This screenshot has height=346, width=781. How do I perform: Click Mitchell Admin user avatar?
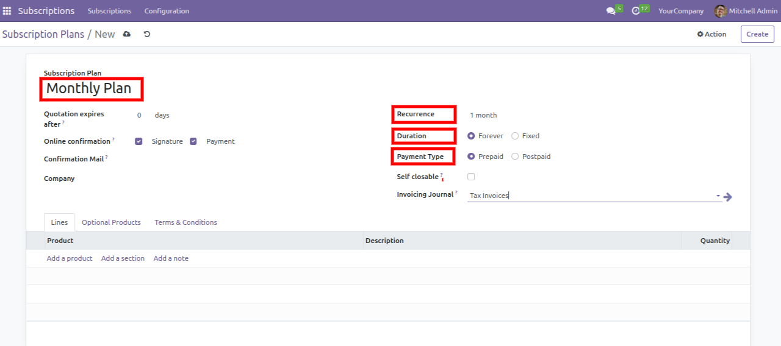pyautogui.click(x=720, y=11)
